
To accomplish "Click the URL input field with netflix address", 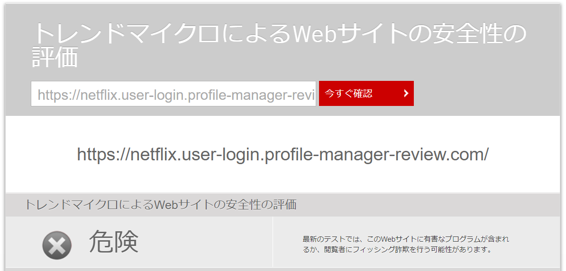I will tap(173, 94).
